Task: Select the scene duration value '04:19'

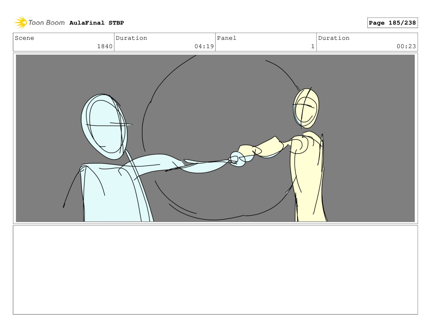Action: click(204, 46)
